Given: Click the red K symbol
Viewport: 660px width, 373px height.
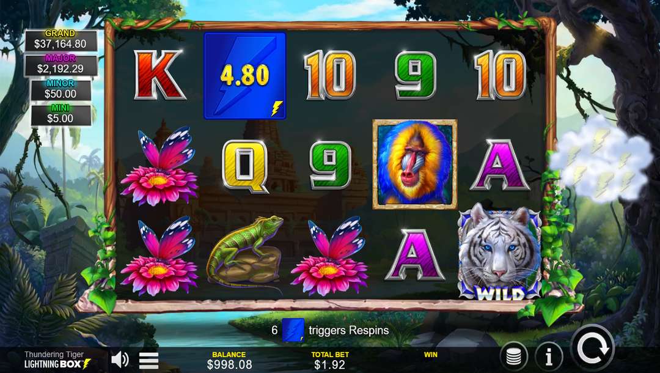Looking at the screenshot, I should coord(159,75).
